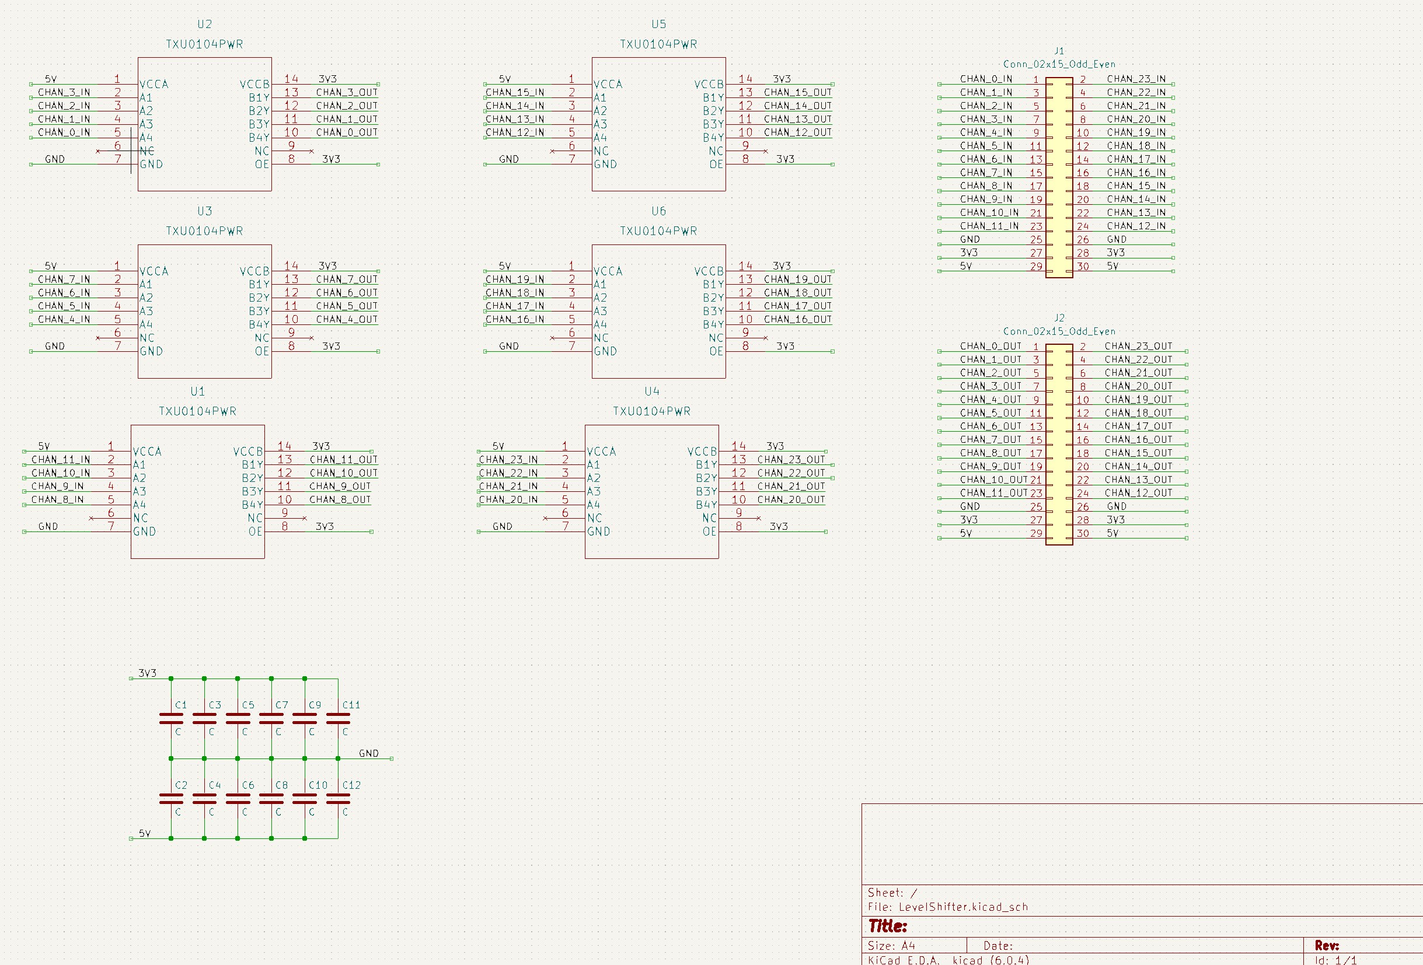Select the CHAN_3_IN label on U2

point(64,92)
